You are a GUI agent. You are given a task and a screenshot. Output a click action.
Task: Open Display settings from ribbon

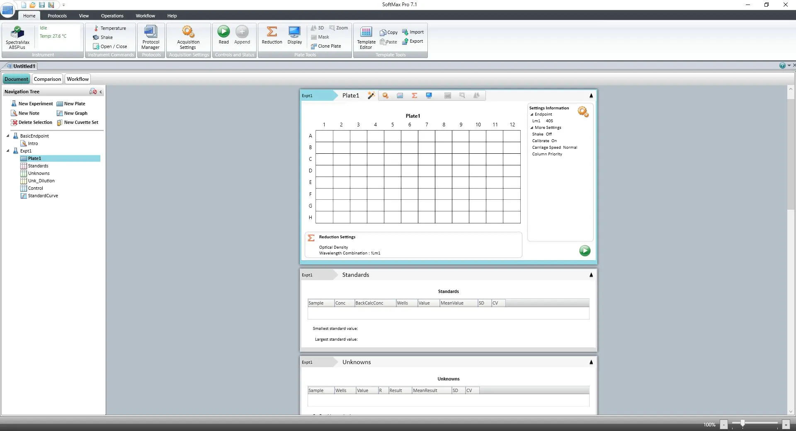(295, 35)
